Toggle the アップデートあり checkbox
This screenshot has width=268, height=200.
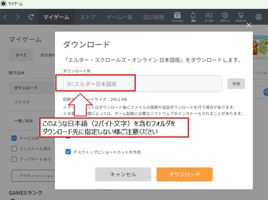[14, 159]
